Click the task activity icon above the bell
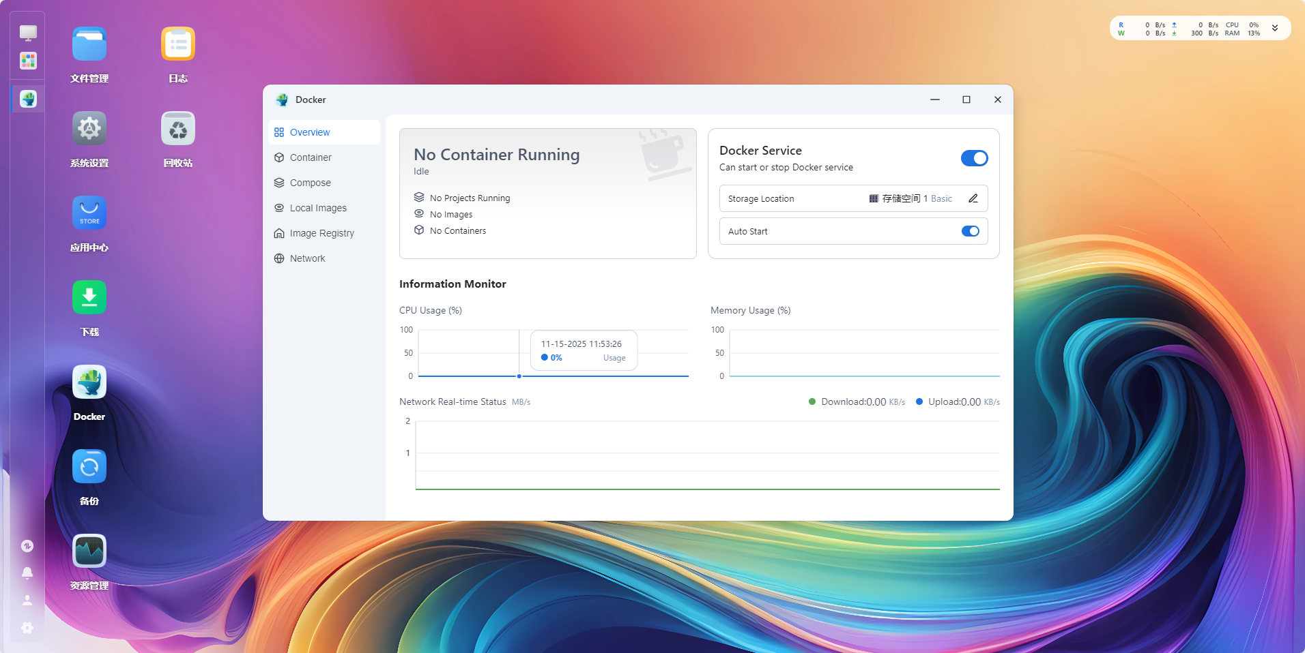The width and height of the screenshot is (1305, 653). pyautogui.click(x=27, y=546)
